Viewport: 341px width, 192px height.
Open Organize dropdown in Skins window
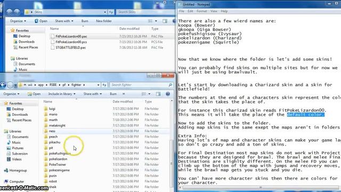point(18,21)
